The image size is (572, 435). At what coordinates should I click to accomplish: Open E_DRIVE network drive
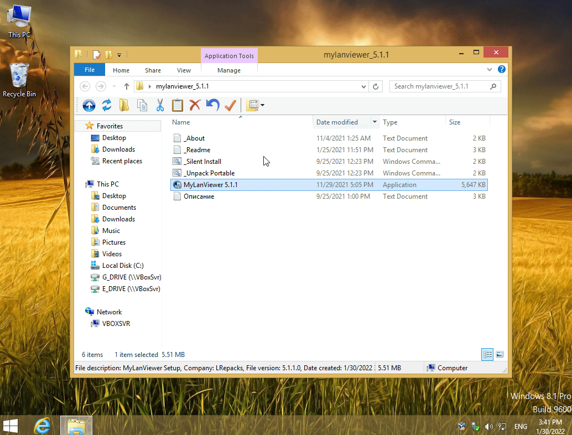click(x=131, y=289)
